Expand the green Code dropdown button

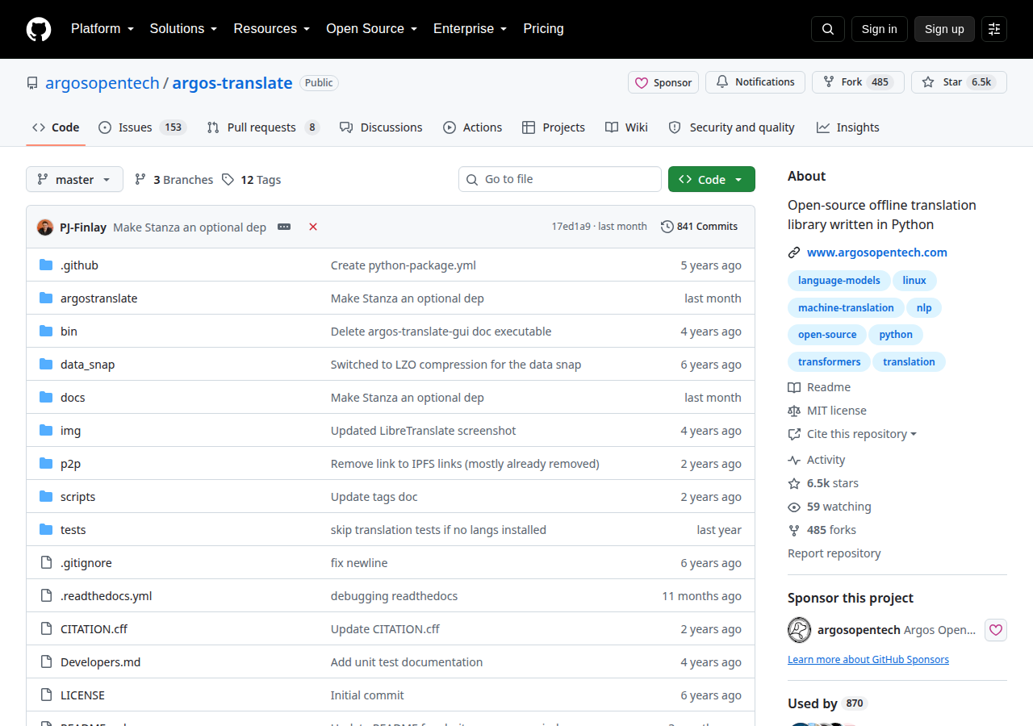[x=712, y=179]
